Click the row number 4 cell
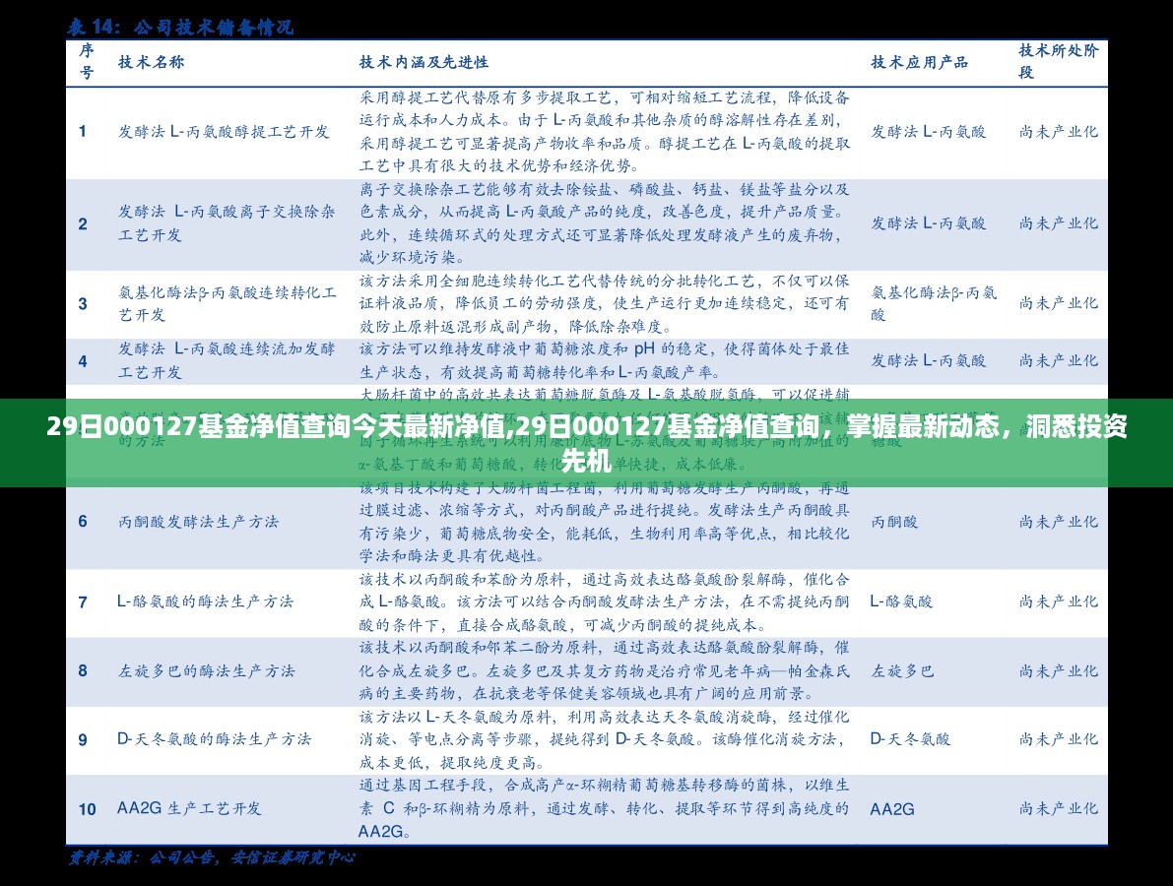 (x=83, y=361)
